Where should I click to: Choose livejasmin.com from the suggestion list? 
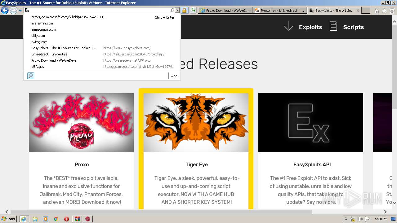click(x=102, y=23)
